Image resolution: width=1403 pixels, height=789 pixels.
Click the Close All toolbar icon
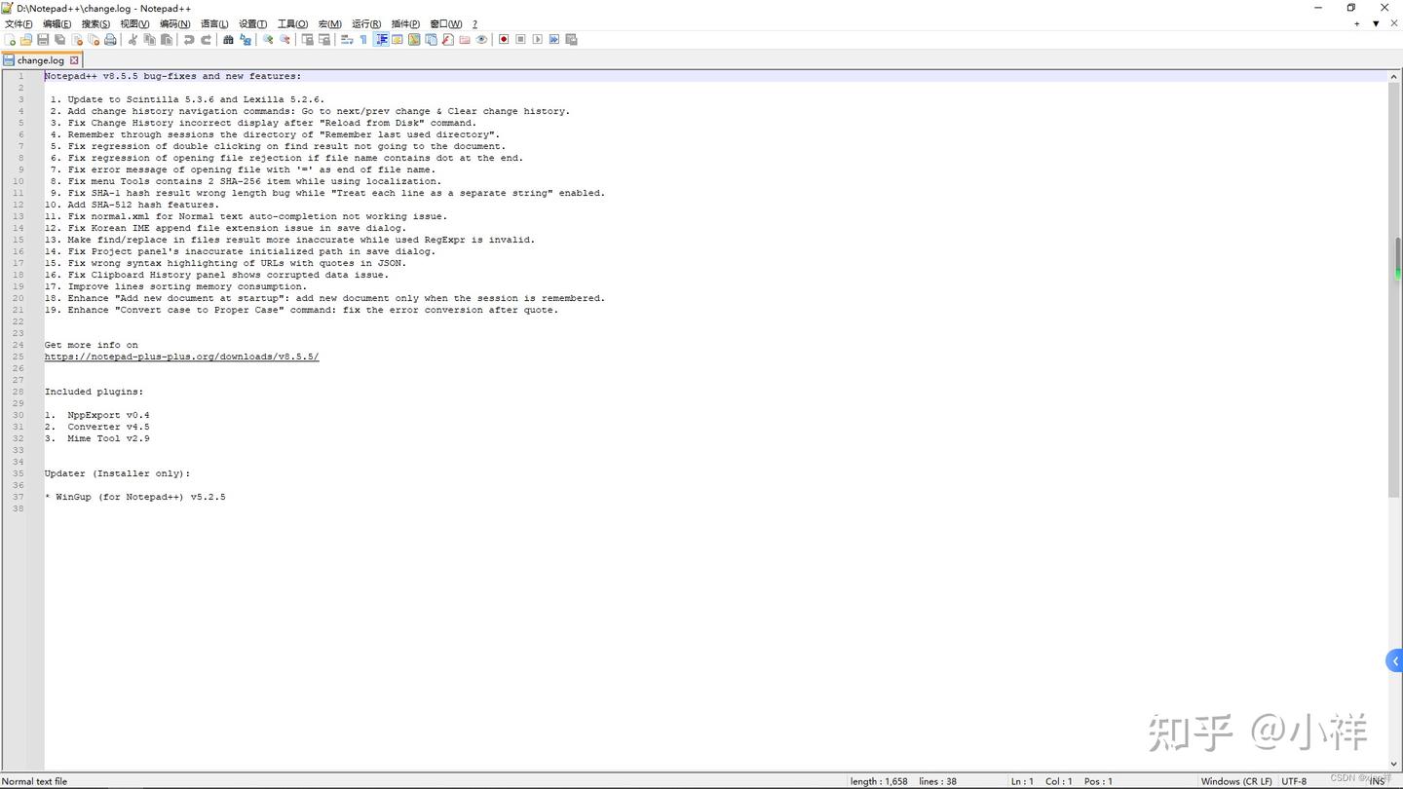[x=94, y=40]
